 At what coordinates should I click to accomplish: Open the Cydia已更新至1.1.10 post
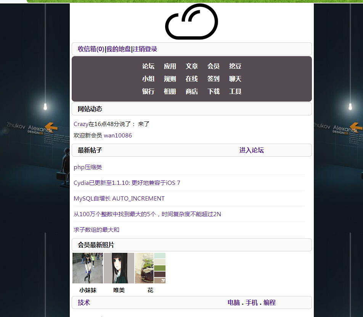pos(127,183)
